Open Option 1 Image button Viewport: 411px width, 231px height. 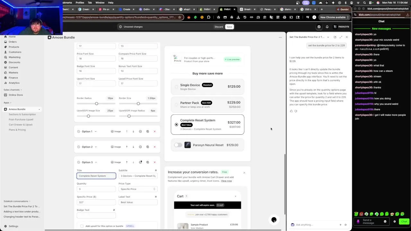pyautogui.click(x=116, y=132)
